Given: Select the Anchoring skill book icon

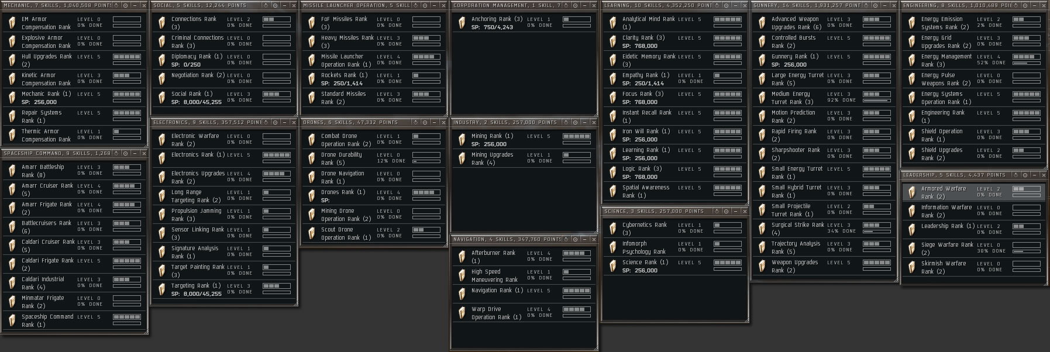Looking at the screenshot, I should point(462,23).
